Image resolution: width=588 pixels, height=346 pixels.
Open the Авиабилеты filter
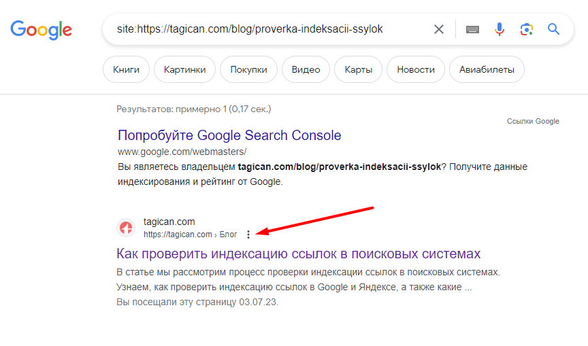click(487, 69)
